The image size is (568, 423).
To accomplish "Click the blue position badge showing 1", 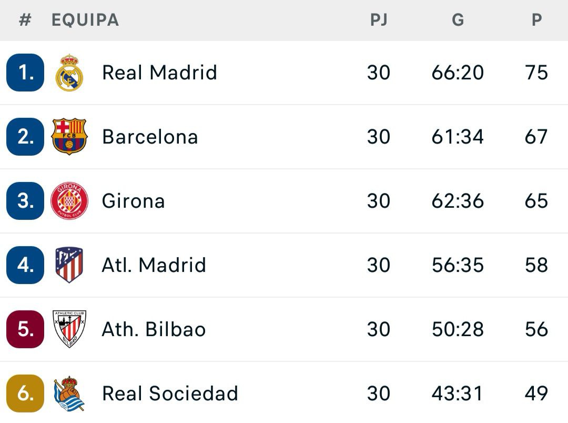I will (x=25, y=72).
